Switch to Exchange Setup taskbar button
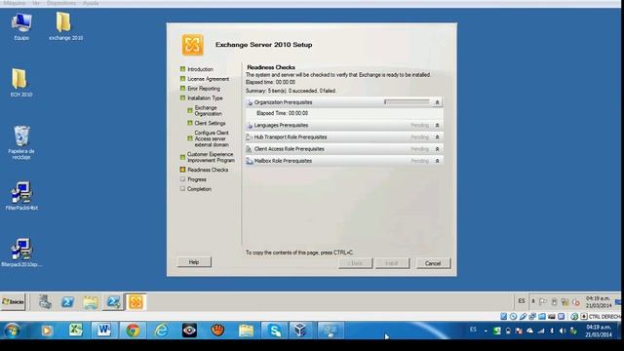 [136, 302]
